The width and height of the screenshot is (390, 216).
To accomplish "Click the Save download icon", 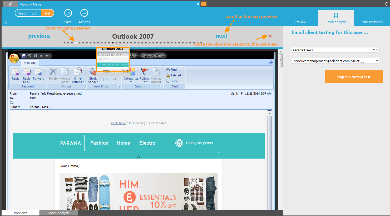I will coord(68,13).
